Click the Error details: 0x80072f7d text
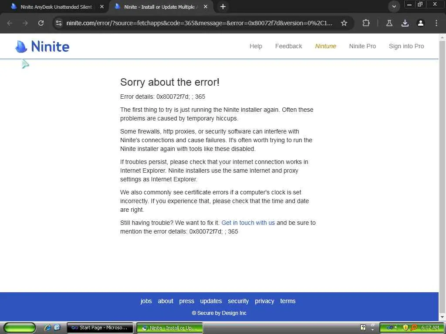The image size is (446, 334). pyautogui.click(x=163, y=97)
